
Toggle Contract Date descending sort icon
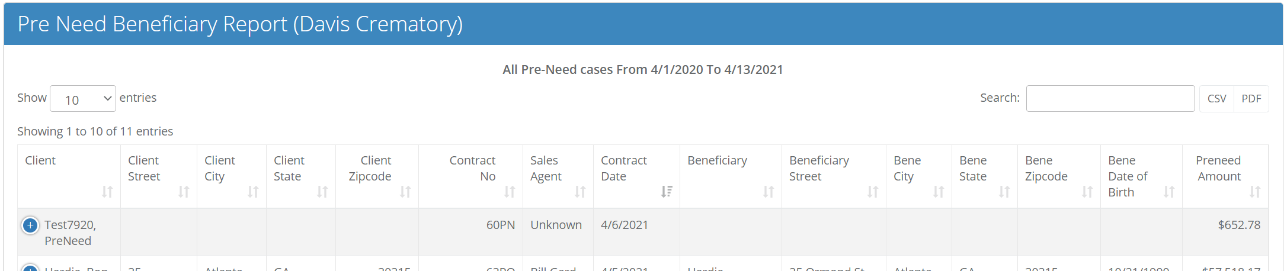tap(667, 192)
